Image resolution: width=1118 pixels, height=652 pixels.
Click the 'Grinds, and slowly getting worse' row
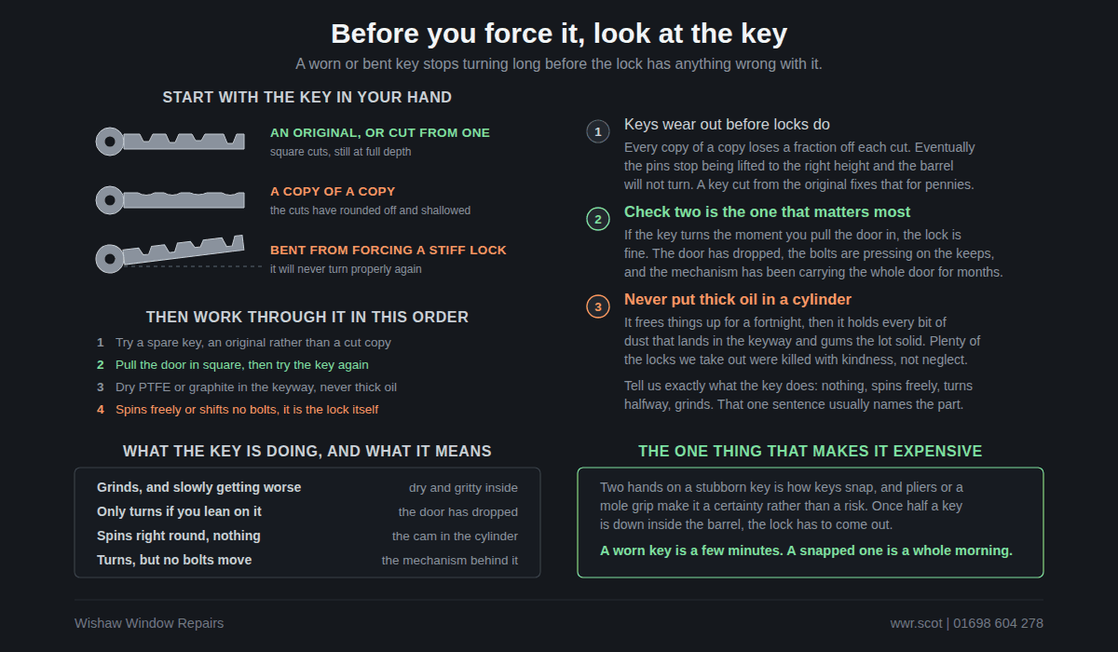pos(307,488)
